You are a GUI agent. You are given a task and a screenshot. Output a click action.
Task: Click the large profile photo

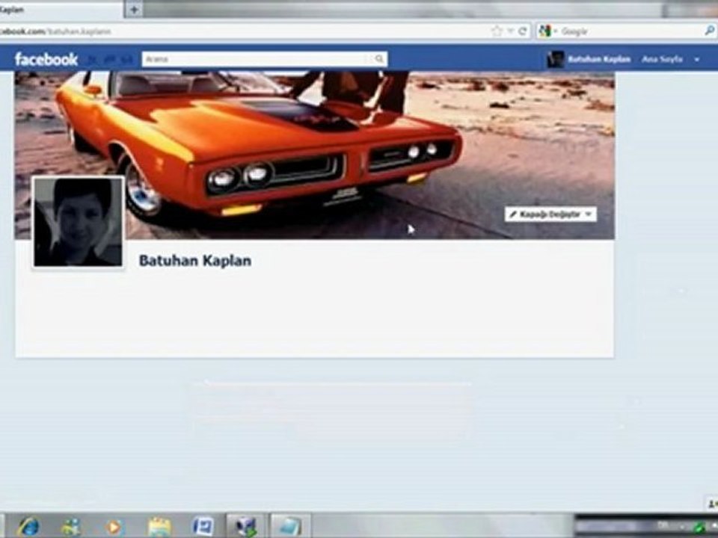pyautogui.click(x=79, y=223)
